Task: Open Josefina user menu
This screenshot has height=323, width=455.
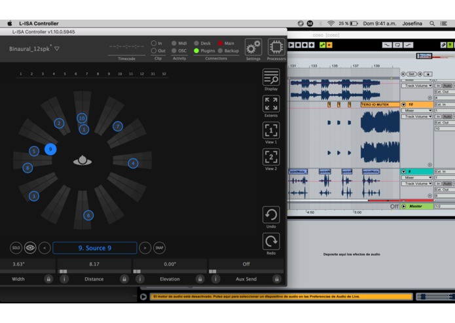Action: (412, 24)
